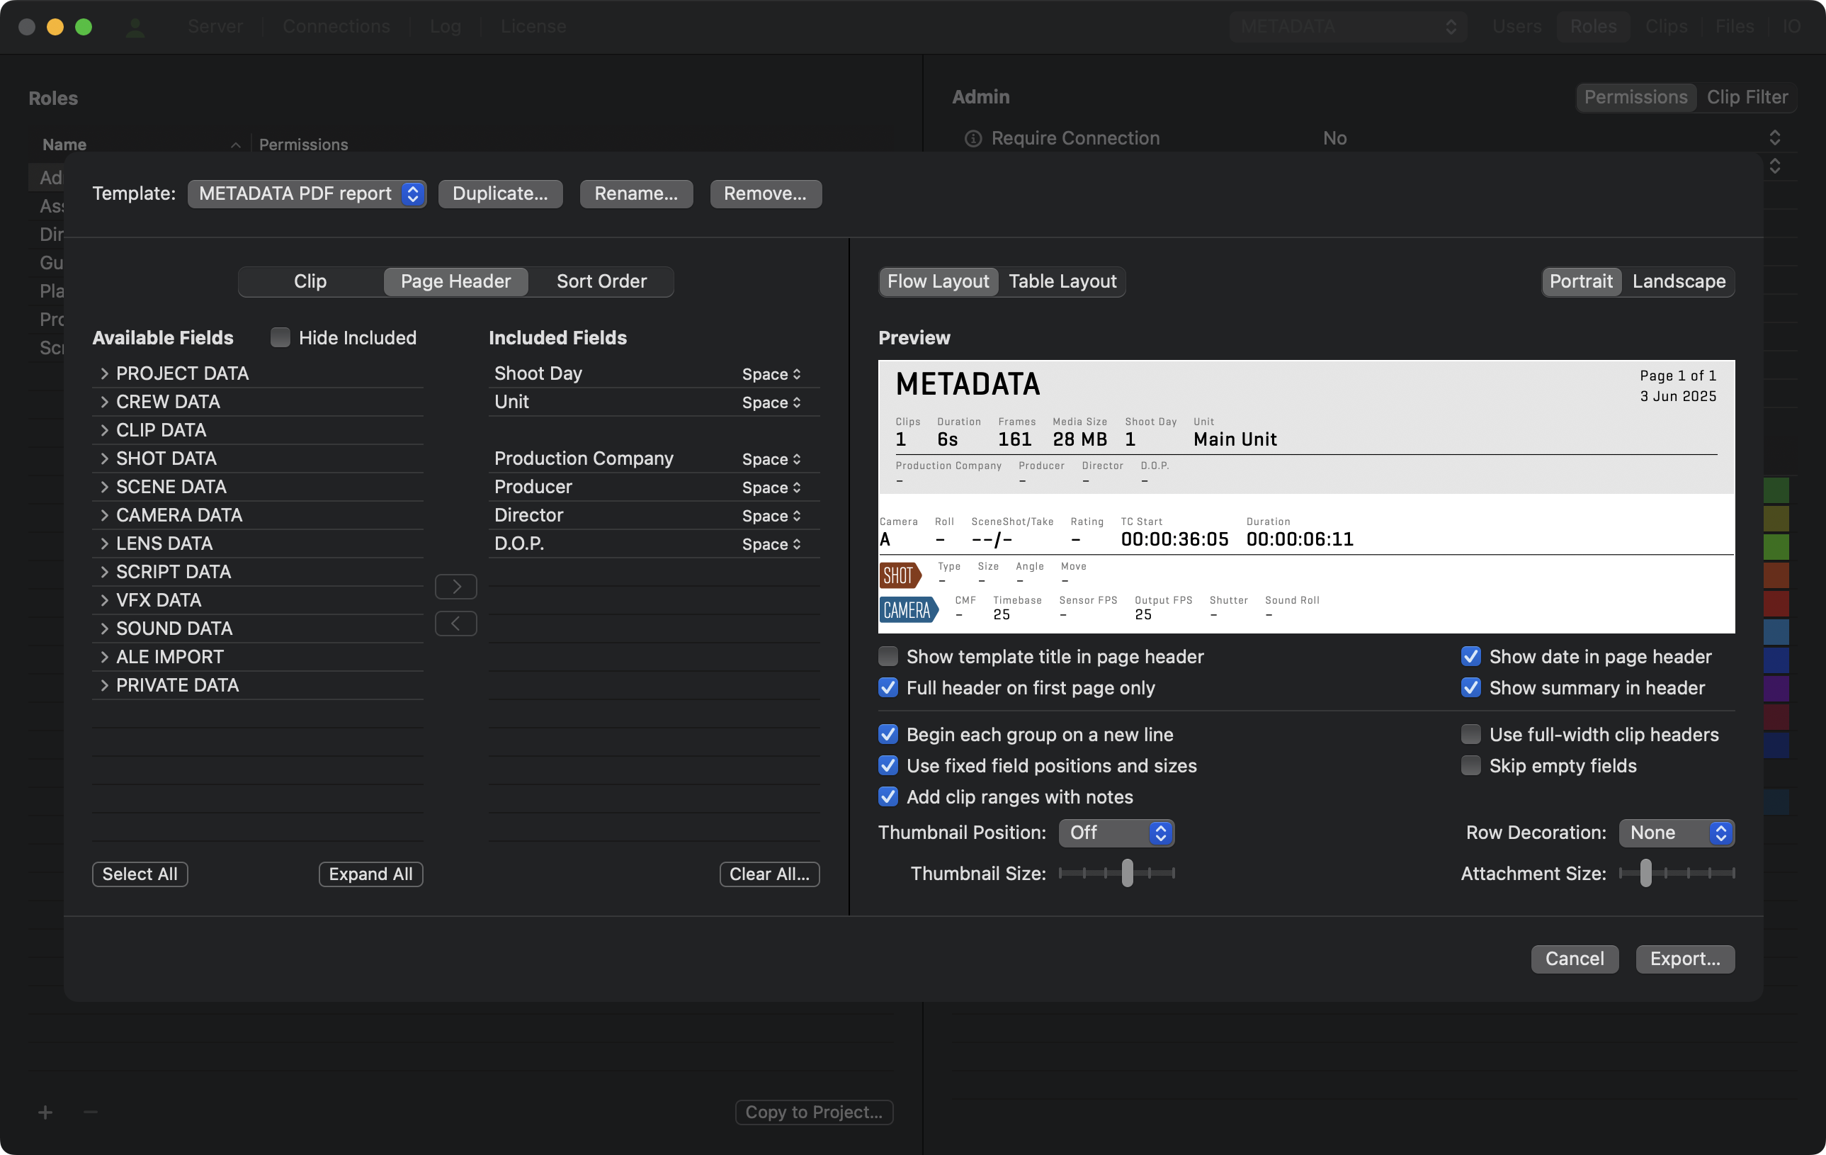Change the Shoot Day Space stepper
This screenshot has height=1155, width=1826.
(771, 374)
